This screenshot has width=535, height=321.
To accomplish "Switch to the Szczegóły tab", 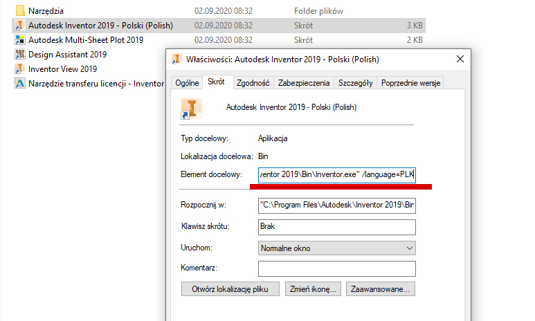I will click(x=356, y=83).
